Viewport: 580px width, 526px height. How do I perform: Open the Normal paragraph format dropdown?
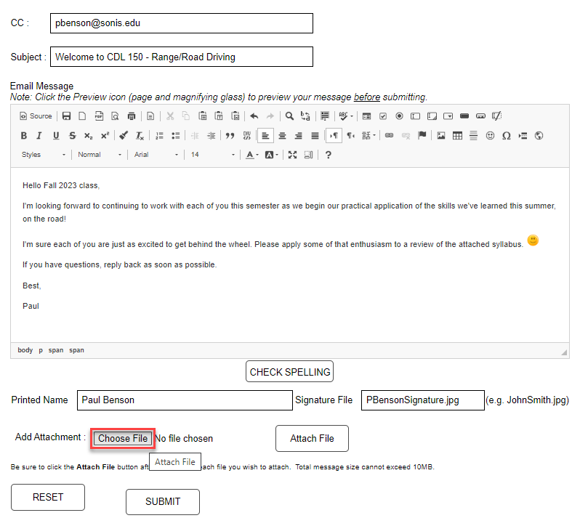tap(100, 155)
